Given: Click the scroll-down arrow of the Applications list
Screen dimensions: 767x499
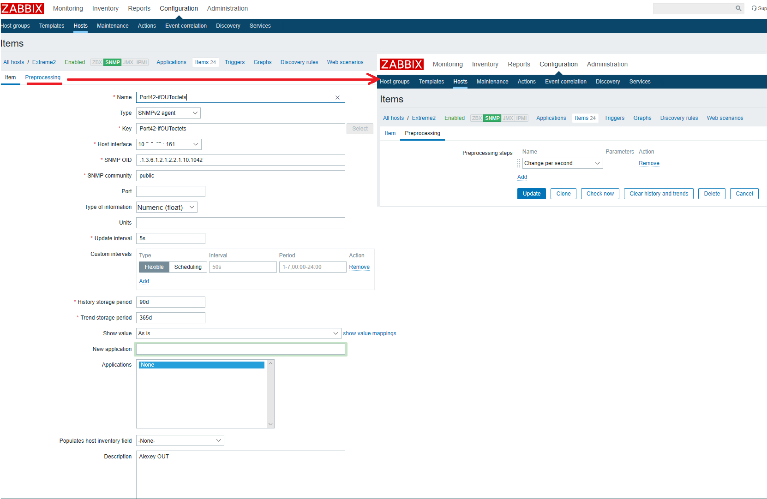Looking at the screenshot, I should pyautogui.click(x=270, y=424).
